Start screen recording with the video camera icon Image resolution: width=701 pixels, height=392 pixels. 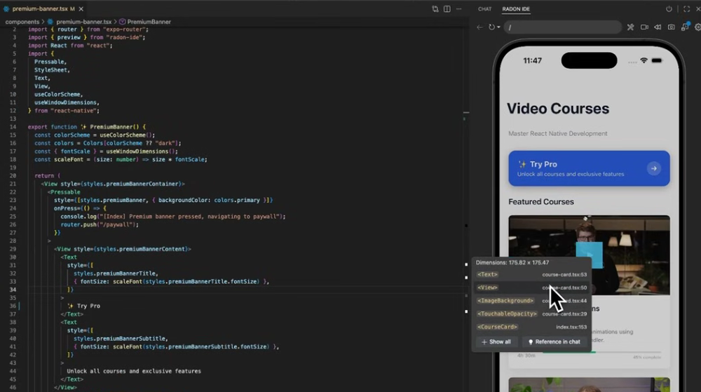tap(644, 27)
